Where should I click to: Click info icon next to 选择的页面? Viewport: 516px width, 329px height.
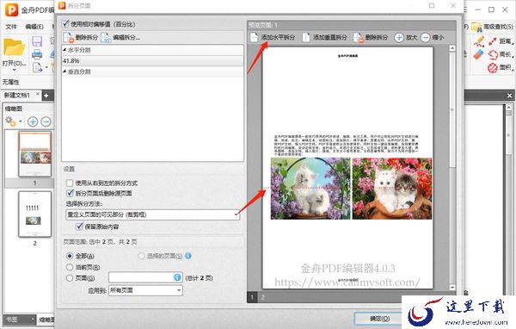point(188,256)
